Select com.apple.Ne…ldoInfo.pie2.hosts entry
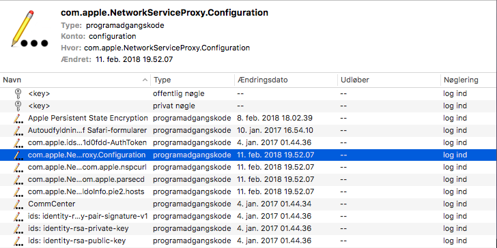The width and height of the screenshot is (497, 248). point(248,191)
